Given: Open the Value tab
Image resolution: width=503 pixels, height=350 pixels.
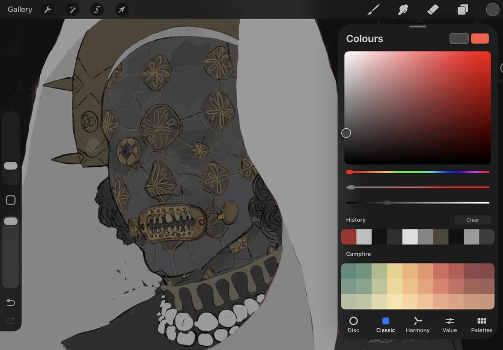Looking at the screenshot, I should (x=449, y=324).
